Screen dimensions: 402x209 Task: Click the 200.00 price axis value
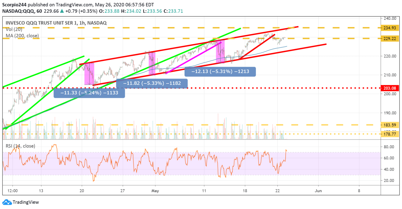pos(390,94)
